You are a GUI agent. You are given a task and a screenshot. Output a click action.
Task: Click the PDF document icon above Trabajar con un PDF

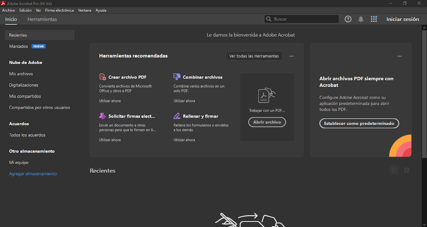(x=267, y=95)
